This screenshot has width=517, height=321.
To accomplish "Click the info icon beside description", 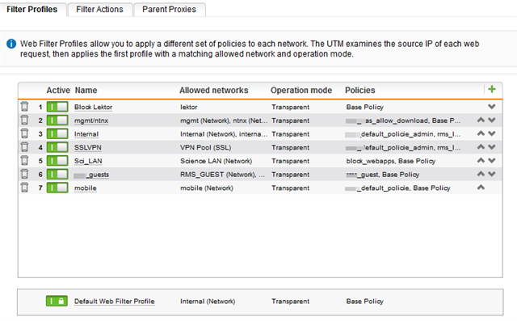I will click(x=11, y=44).
